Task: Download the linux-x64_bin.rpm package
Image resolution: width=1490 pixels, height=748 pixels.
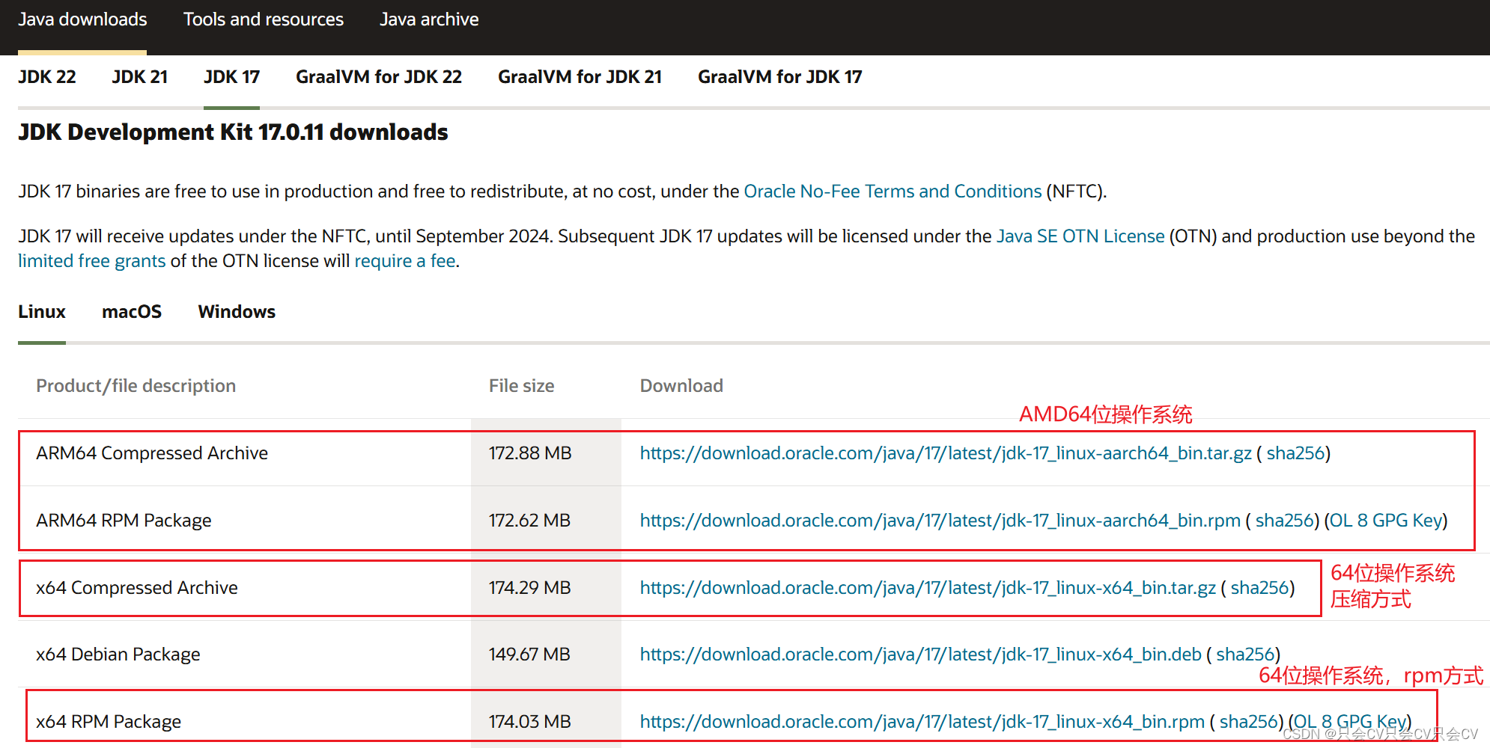Action: pyautogui.click(x=922, y=722)
